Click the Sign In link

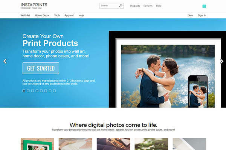202,15
